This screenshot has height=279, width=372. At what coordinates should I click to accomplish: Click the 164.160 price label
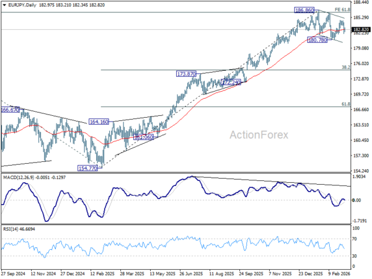click(99, 122)
